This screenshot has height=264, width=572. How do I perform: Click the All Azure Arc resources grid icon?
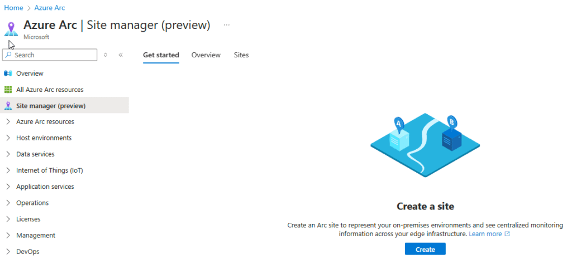click(8, 90)
